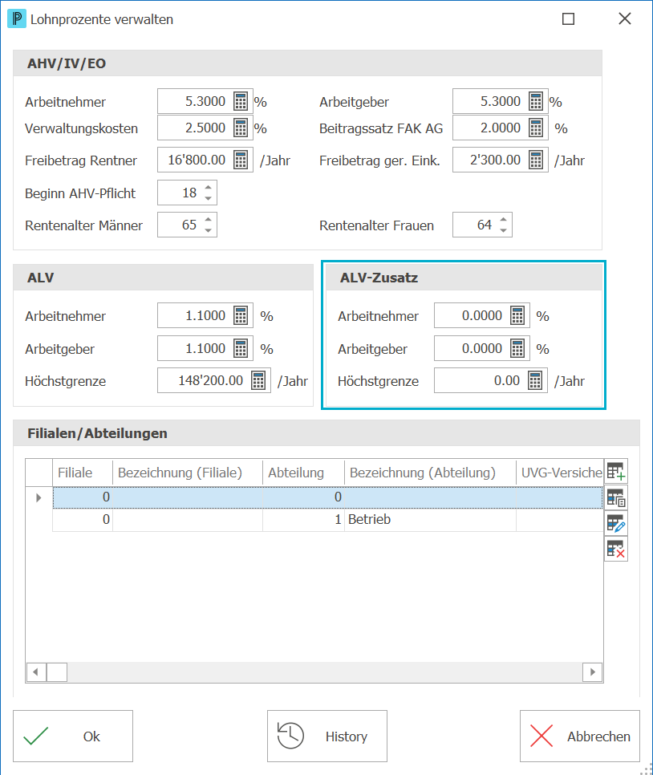Add a new Filialen/Abteilungen row

pyautogui.click(x=616, y=471)
